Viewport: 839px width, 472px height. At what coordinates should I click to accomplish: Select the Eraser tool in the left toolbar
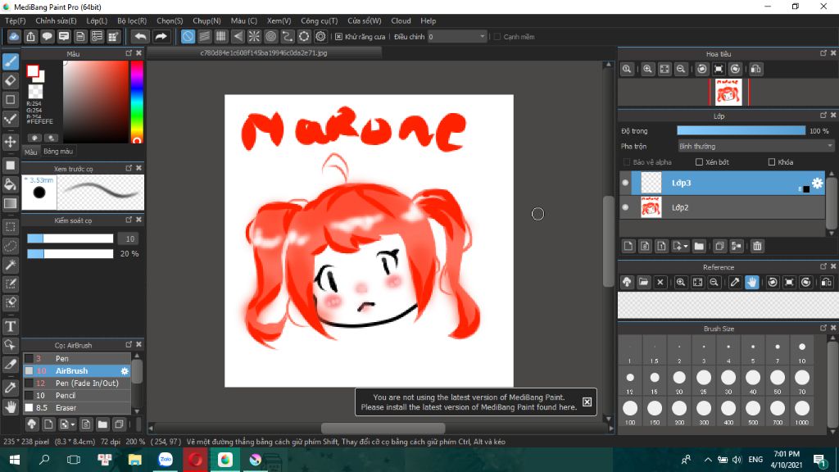coord(11,81)
